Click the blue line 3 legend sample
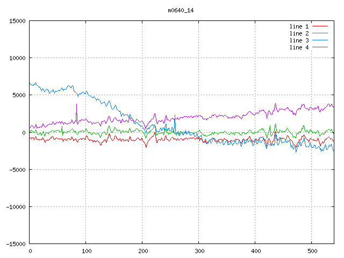 [320, 40]
